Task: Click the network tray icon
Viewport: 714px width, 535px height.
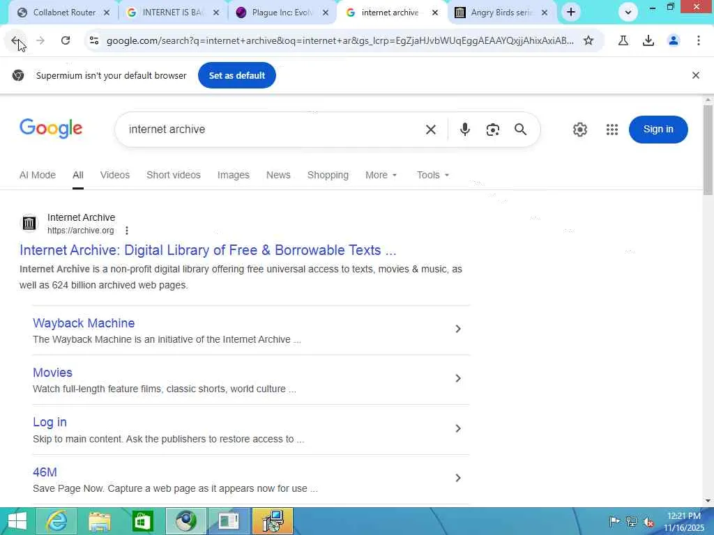Action: [x=631, y=521]
